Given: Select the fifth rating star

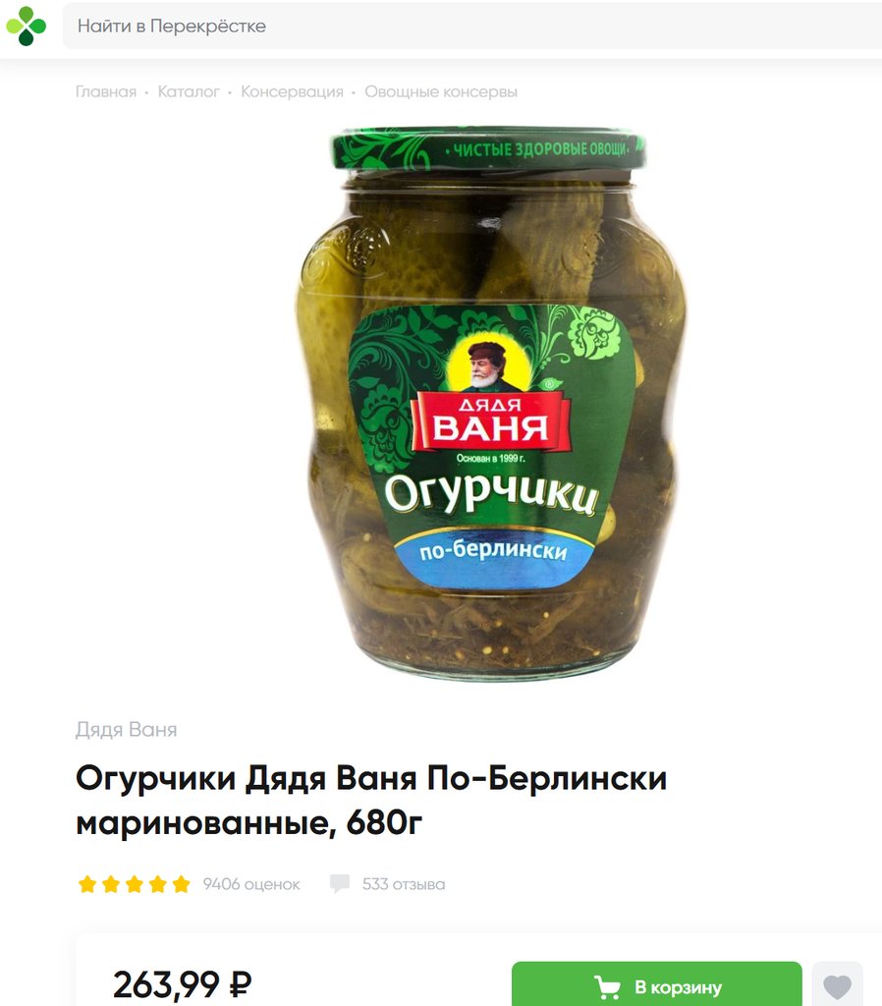Looking at the screenshot, I should pos(182,884).
